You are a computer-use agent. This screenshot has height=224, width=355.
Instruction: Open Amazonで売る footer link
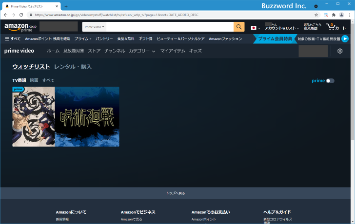[x=131, y=219]
